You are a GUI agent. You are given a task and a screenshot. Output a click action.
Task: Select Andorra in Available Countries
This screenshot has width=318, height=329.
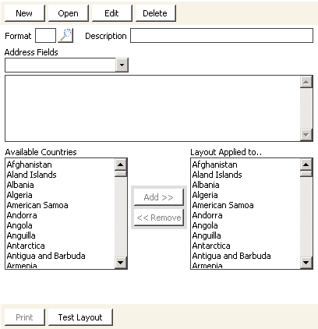[x=60, y=215]
